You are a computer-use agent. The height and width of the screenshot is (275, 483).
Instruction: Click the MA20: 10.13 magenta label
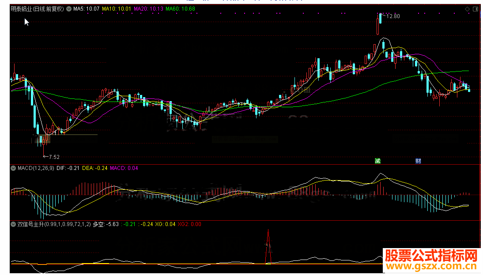[x=148, y=9]
